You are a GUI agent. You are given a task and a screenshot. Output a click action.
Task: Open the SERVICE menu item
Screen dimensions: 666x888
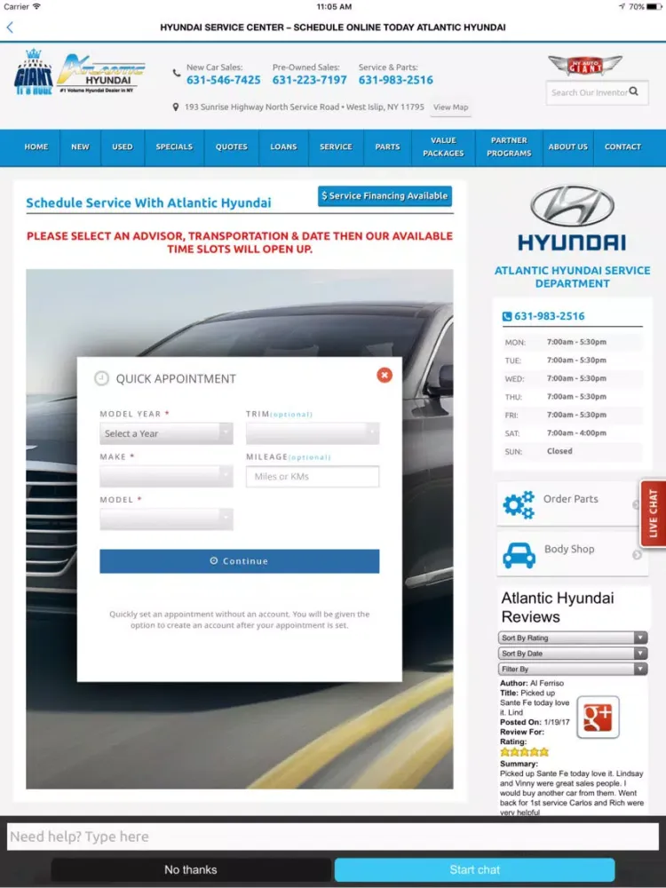pyautogui.click(x=336, y=147)
